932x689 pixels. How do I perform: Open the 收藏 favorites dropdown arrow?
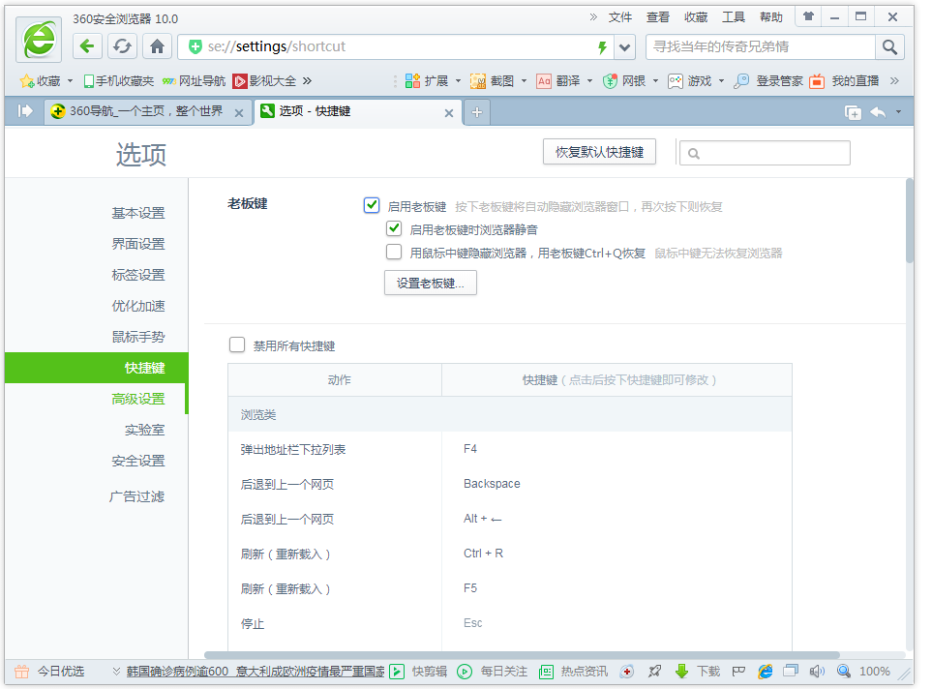70,81
